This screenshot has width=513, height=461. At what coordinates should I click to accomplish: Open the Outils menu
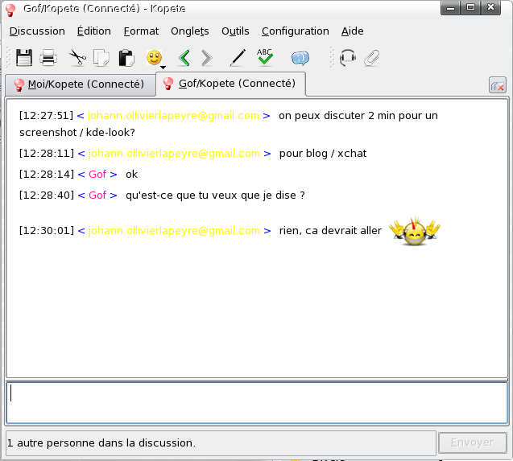(x=235, y=31)
